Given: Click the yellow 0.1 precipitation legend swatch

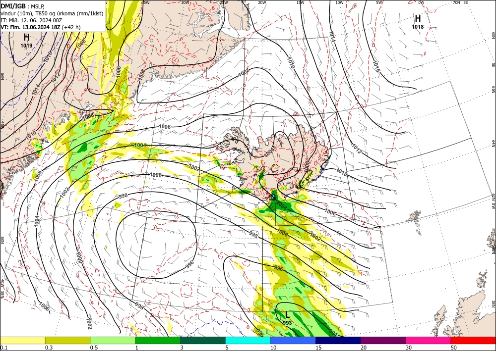Looking at the screenshot, I should (x=22, y=340).
